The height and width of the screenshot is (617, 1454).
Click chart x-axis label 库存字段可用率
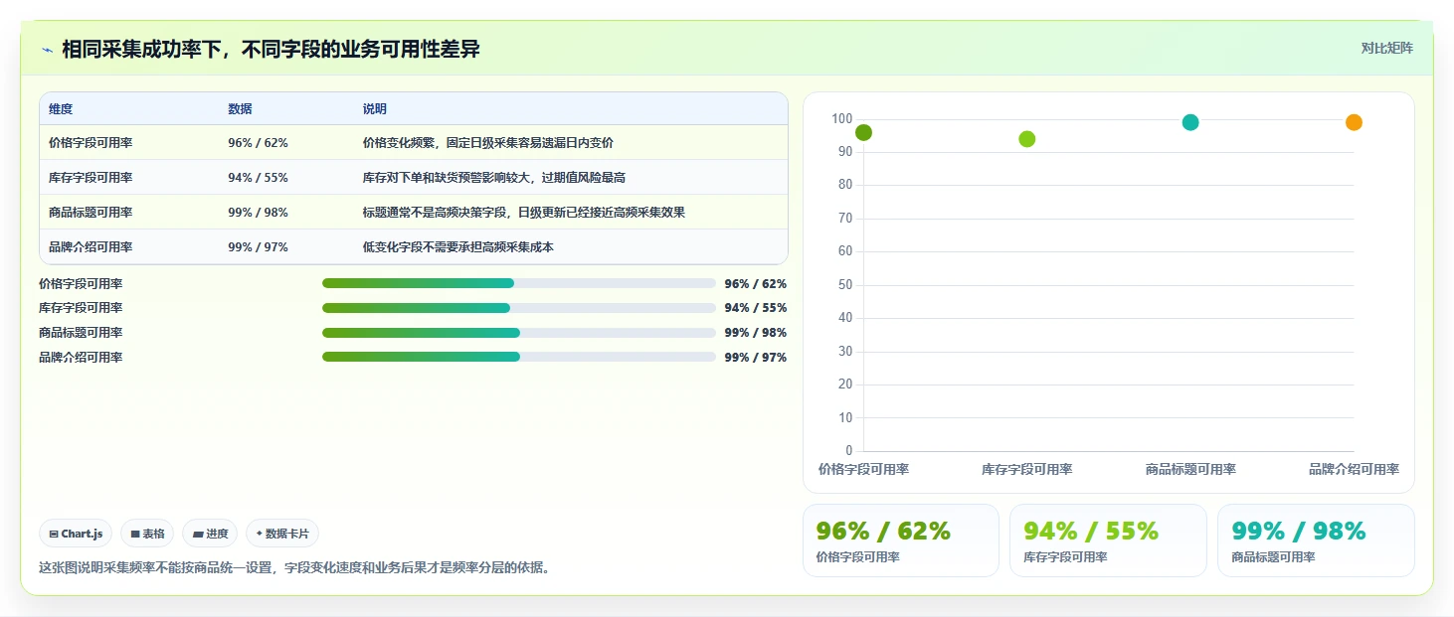[1027, 469]
